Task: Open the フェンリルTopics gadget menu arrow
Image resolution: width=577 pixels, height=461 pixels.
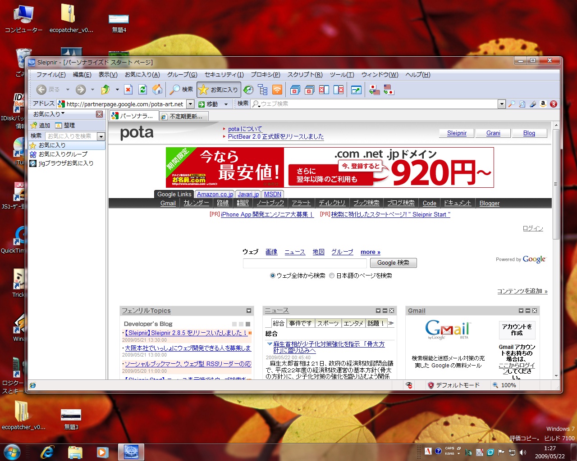Action: (249, 311)
